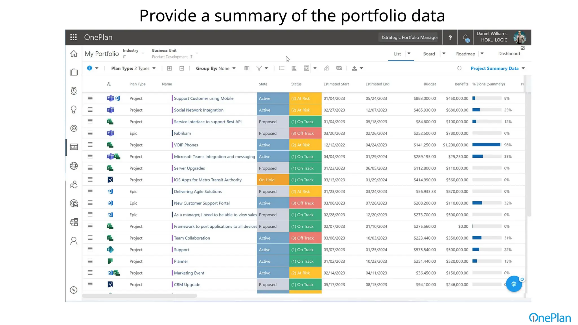This screenshot has height=325, width=578.
Task: Click the numbered list toolbar icon
Action: tap(282, 68)
